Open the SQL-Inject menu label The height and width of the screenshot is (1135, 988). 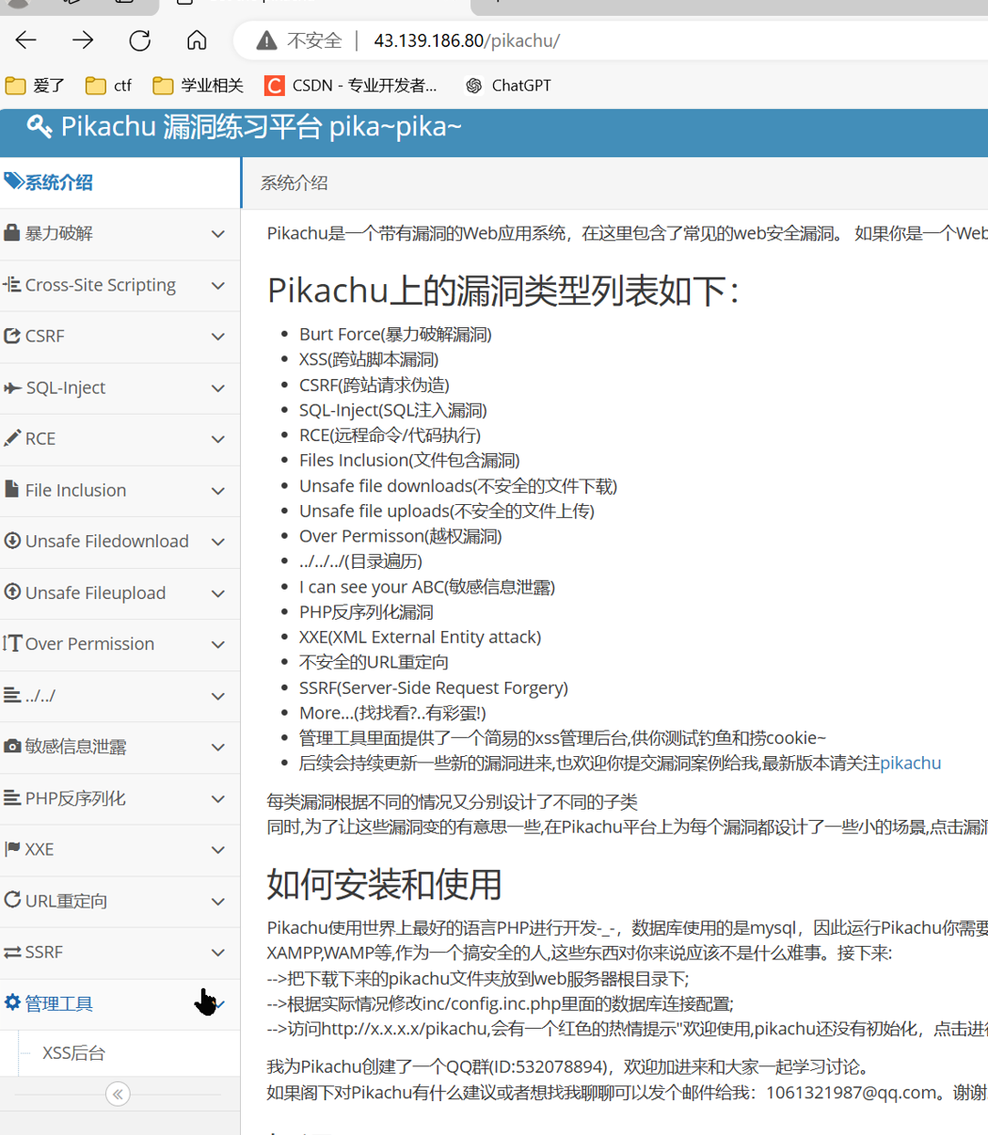[65, 387]
